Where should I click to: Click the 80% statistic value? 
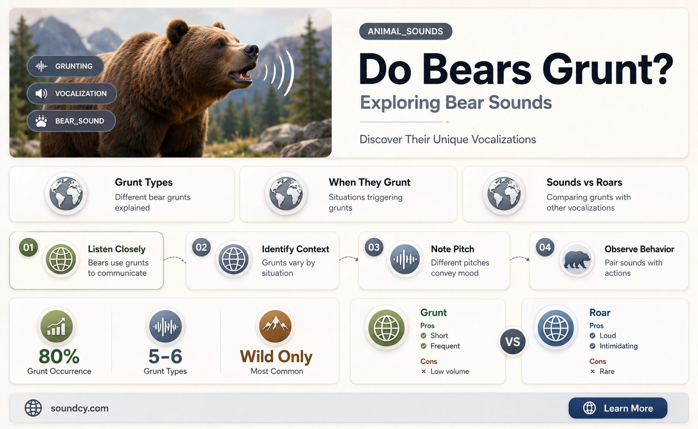tap(59, 357)
